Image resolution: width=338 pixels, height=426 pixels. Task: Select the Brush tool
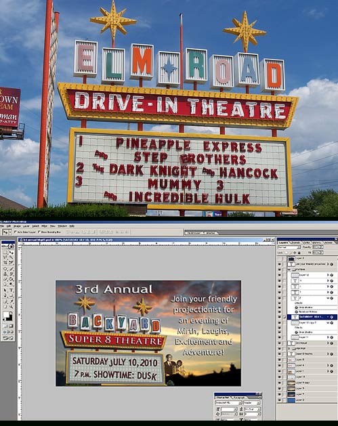(11, 269)
